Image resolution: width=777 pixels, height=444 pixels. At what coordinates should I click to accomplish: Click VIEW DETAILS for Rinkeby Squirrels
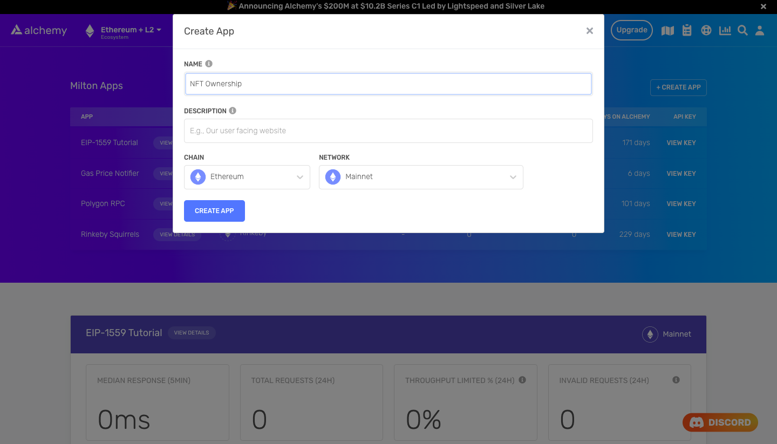click(x=177, y=234)
